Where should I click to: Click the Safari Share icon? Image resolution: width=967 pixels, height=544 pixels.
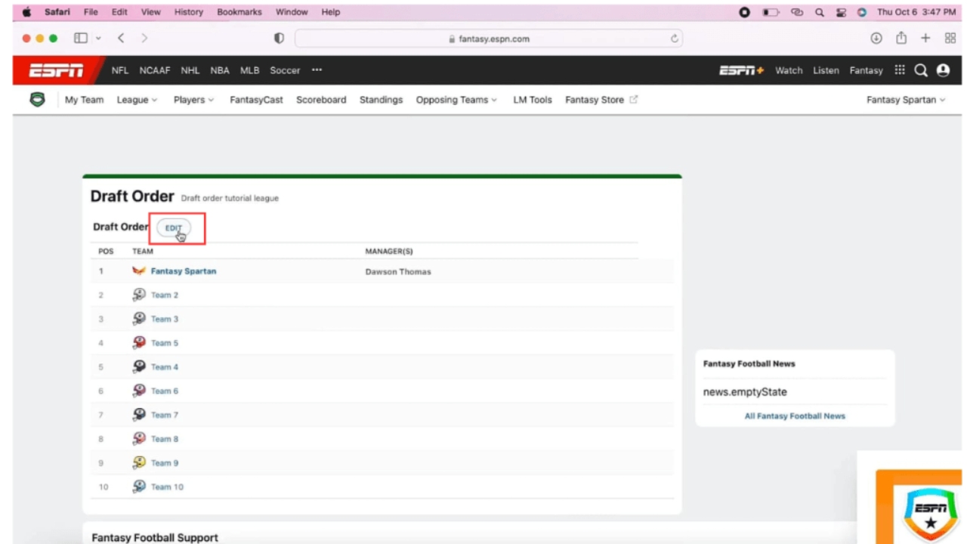tap(901, 39)
